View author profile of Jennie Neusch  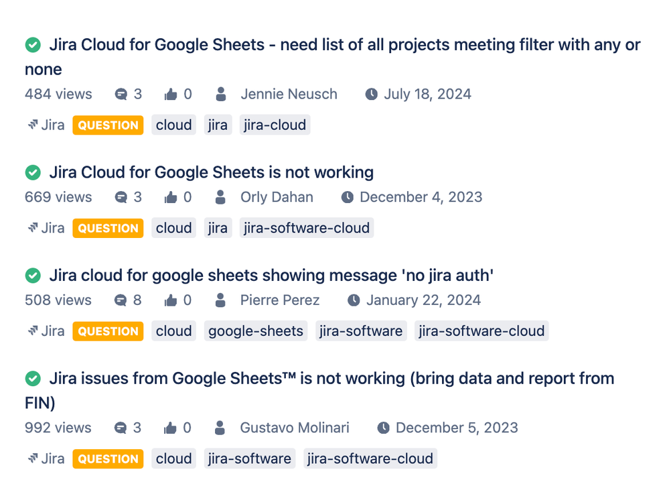click(289, 95)
